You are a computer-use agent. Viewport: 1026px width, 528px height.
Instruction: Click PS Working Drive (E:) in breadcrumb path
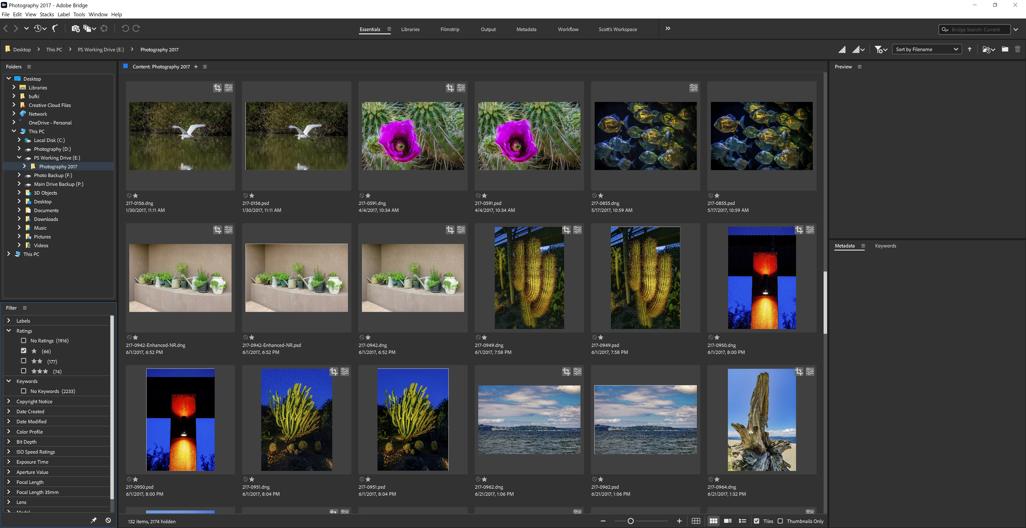click(x=101, y=49)
